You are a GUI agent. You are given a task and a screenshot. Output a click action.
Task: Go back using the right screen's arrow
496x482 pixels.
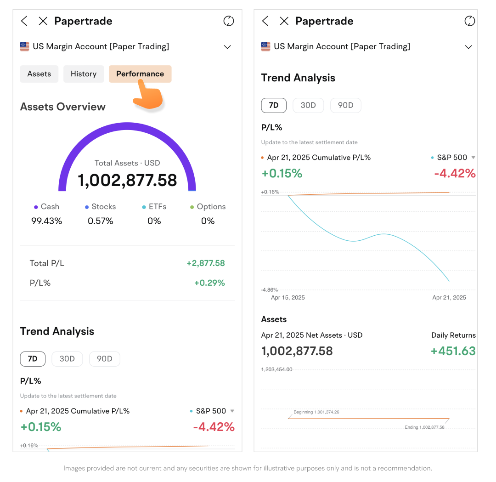(x=265, y=21)
